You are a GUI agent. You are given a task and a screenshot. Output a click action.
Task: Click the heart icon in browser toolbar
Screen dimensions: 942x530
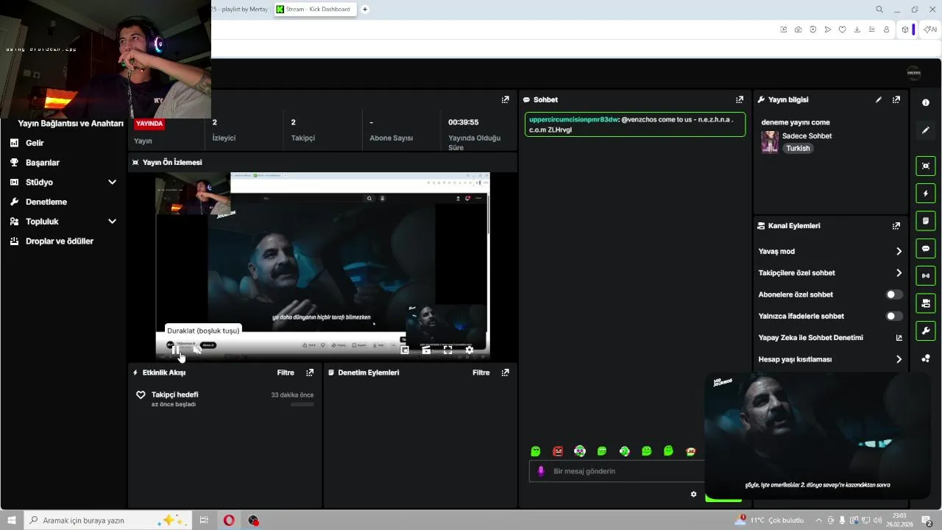pos(843,29)
